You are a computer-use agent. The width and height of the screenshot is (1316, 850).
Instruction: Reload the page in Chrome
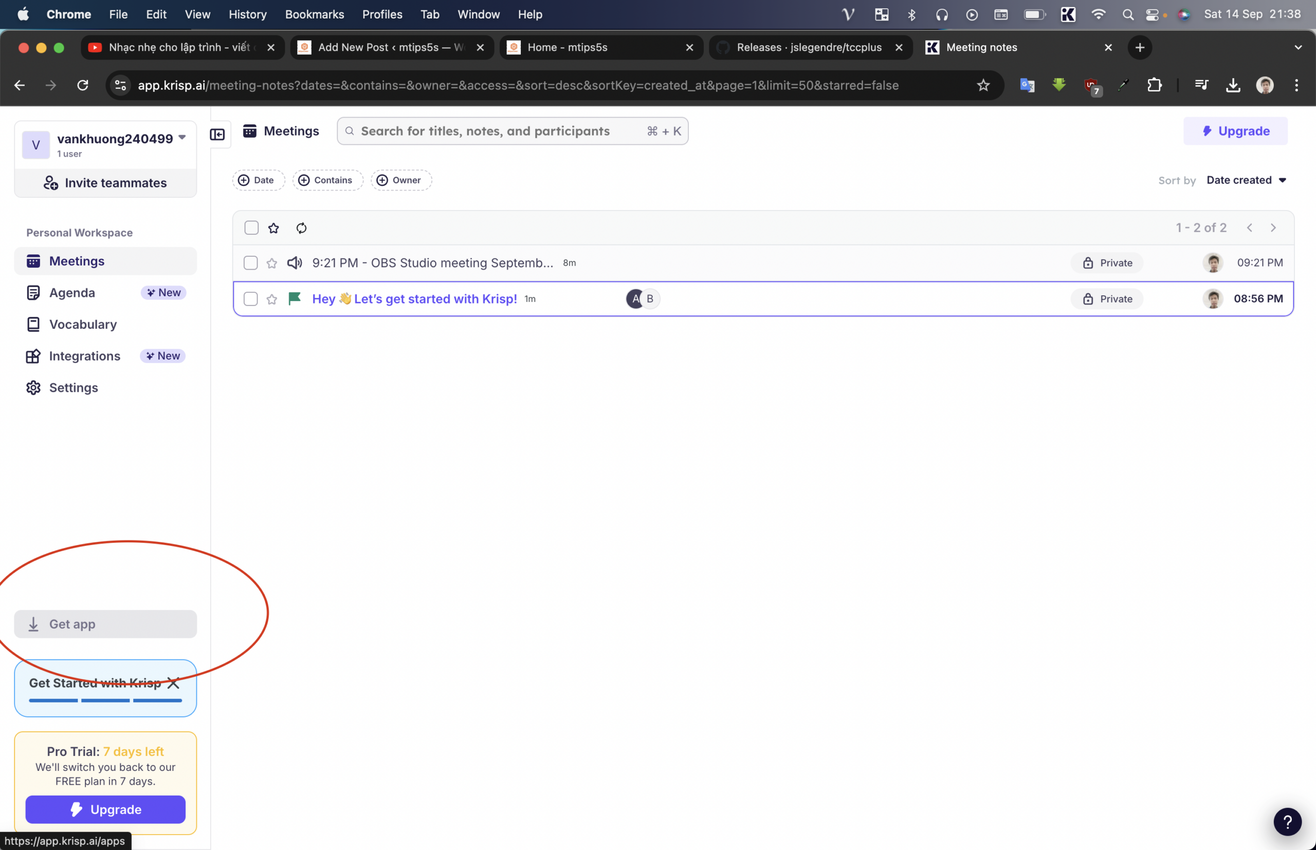click(x=83, y=85)
